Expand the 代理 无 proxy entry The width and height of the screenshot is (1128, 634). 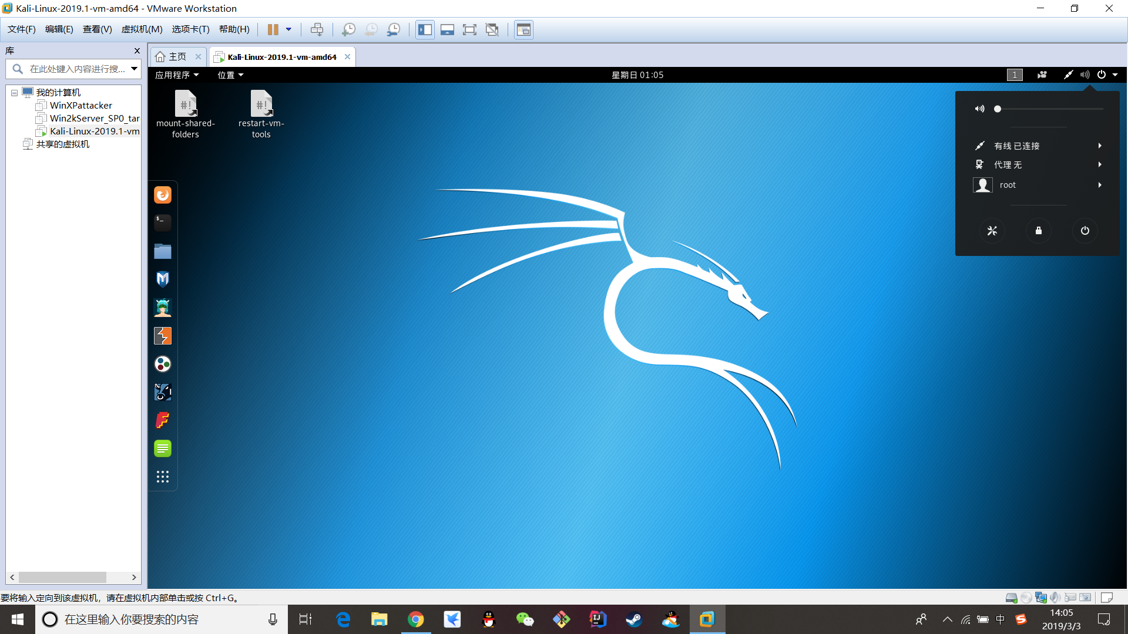[1038, 165]
